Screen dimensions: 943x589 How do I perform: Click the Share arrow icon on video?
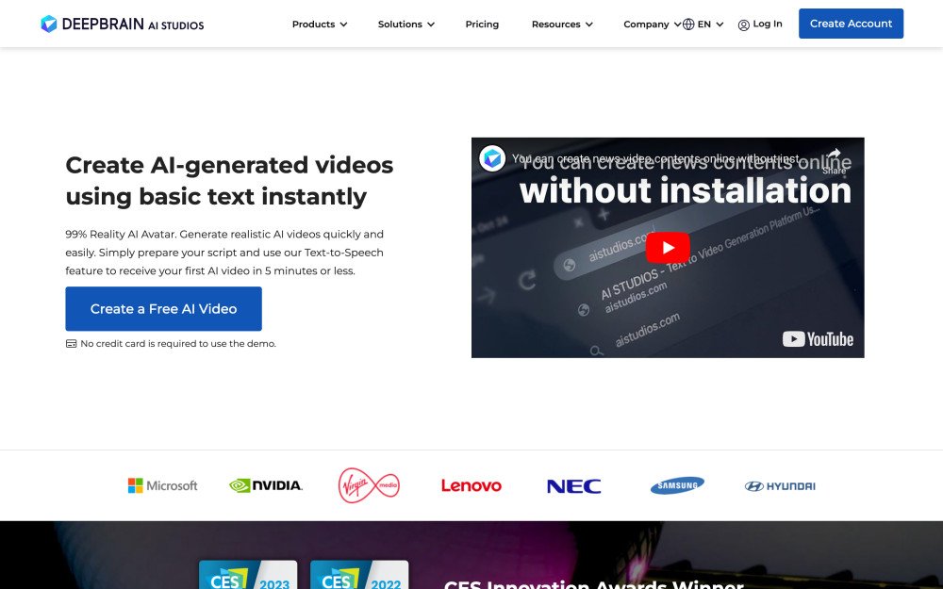point(834,156)
